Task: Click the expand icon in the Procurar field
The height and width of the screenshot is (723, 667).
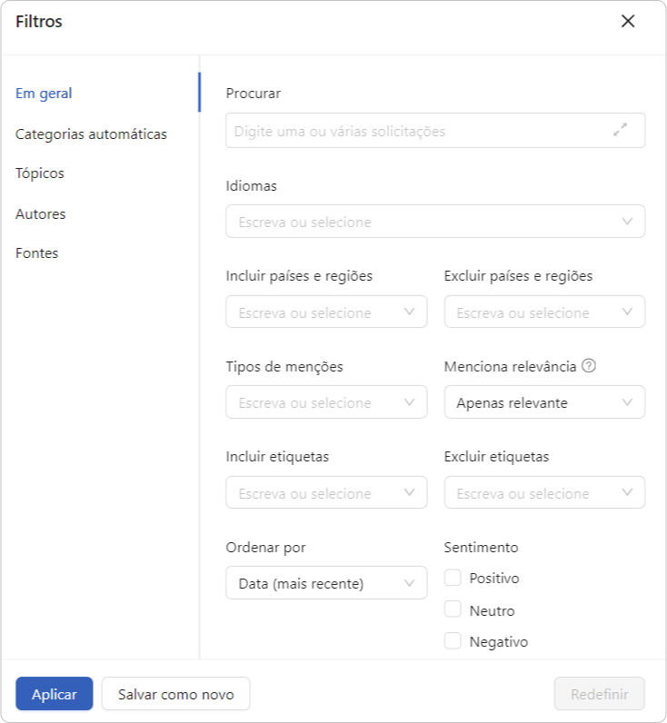Action: (x=620, y=130)
